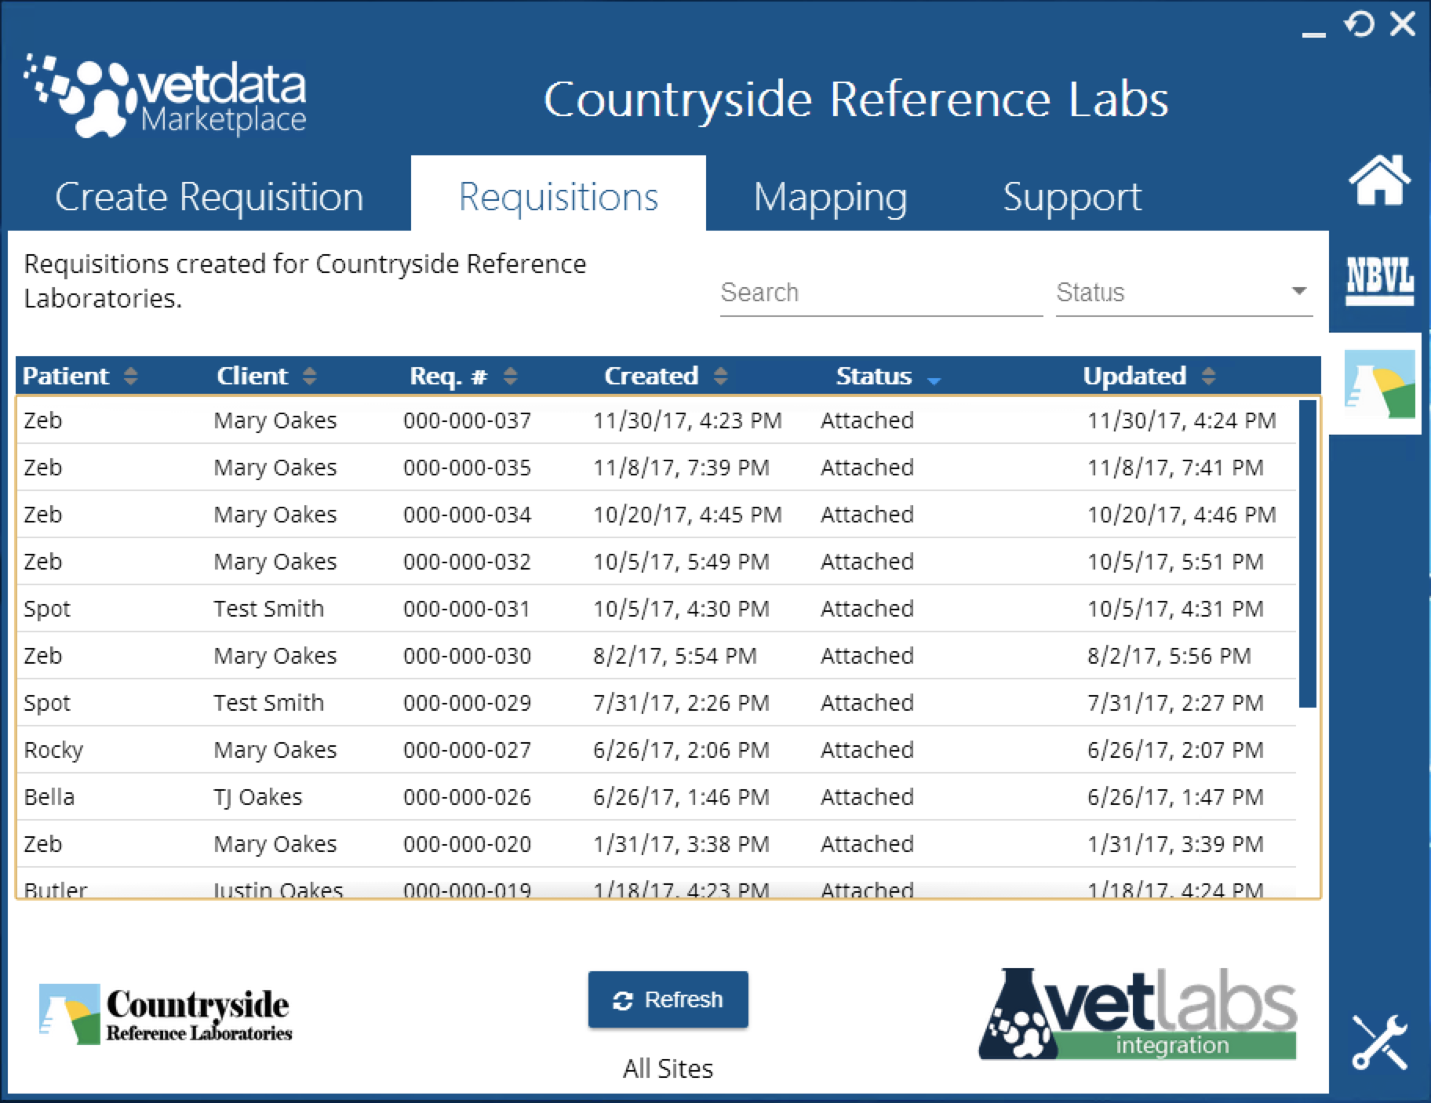Click the vetdata Marketplace logo
Screen dimensions: 1431x1103
pos(165,96)
